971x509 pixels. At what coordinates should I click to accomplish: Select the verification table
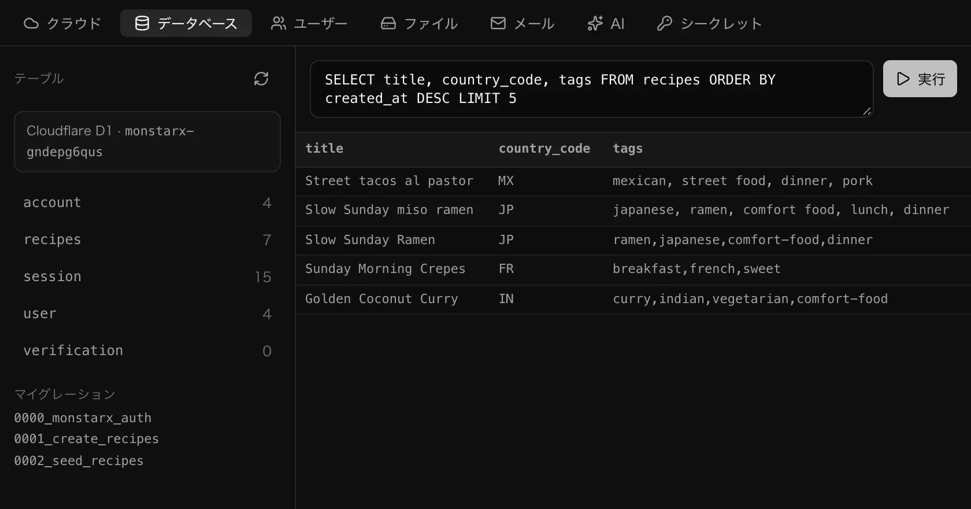pyautogui.click(x=147, y=351)
